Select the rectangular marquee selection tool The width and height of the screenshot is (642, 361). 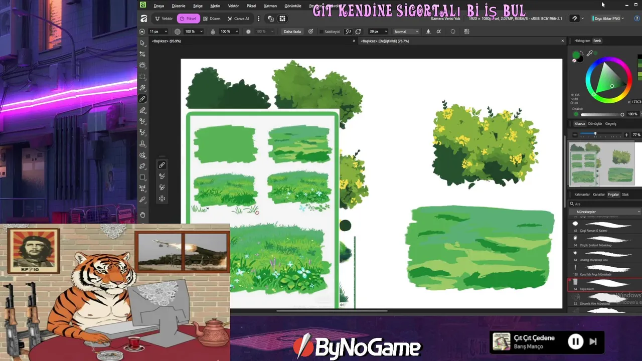click(x=143, y=77)
